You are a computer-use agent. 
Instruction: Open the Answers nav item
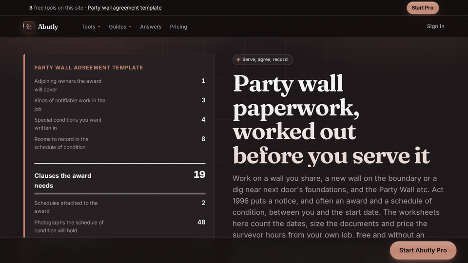(x=151, y=26)
